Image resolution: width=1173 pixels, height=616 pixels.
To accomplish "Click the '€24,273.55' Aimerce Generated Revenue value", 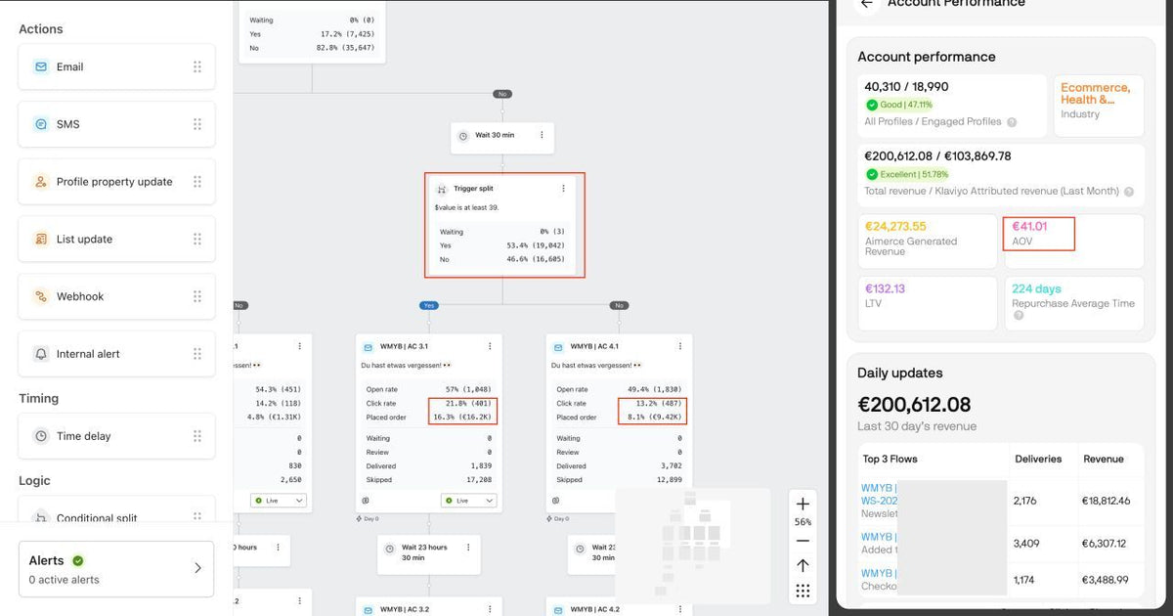I will coord(895,226).
